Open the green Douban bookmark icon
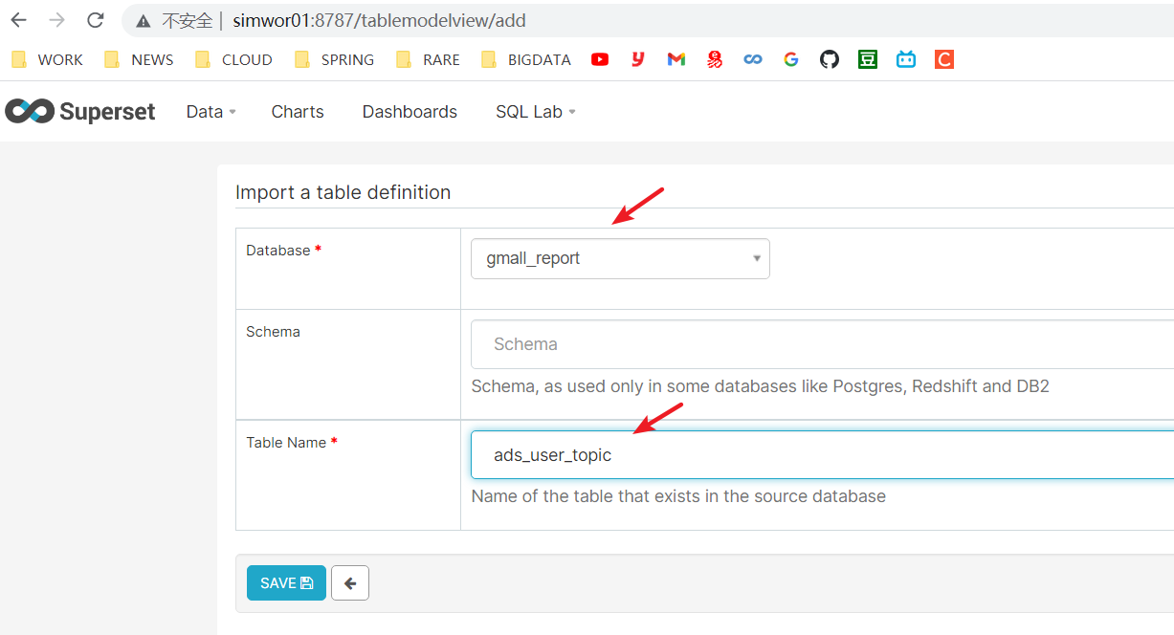This screenshot has height=635, width=1174. [x=868, y=59]
